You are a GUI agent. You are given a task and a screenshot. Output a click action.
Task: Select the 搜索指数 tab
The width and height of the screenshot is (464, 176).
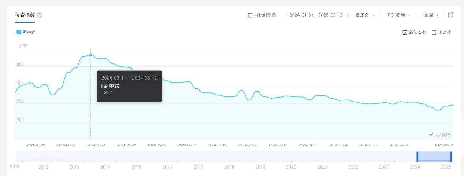click(25, 15)
